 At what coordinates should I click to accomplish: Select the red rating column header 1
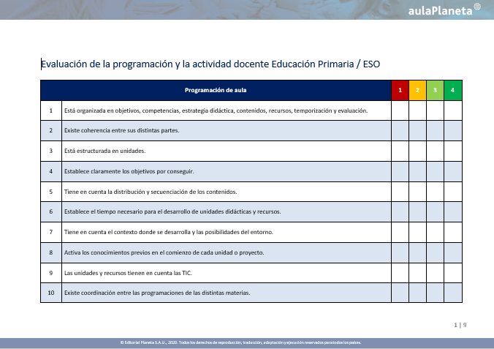point(400,90)
